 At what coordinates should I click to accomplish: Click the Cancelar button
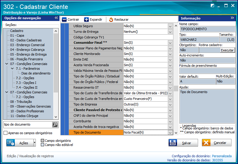(217, 143)
